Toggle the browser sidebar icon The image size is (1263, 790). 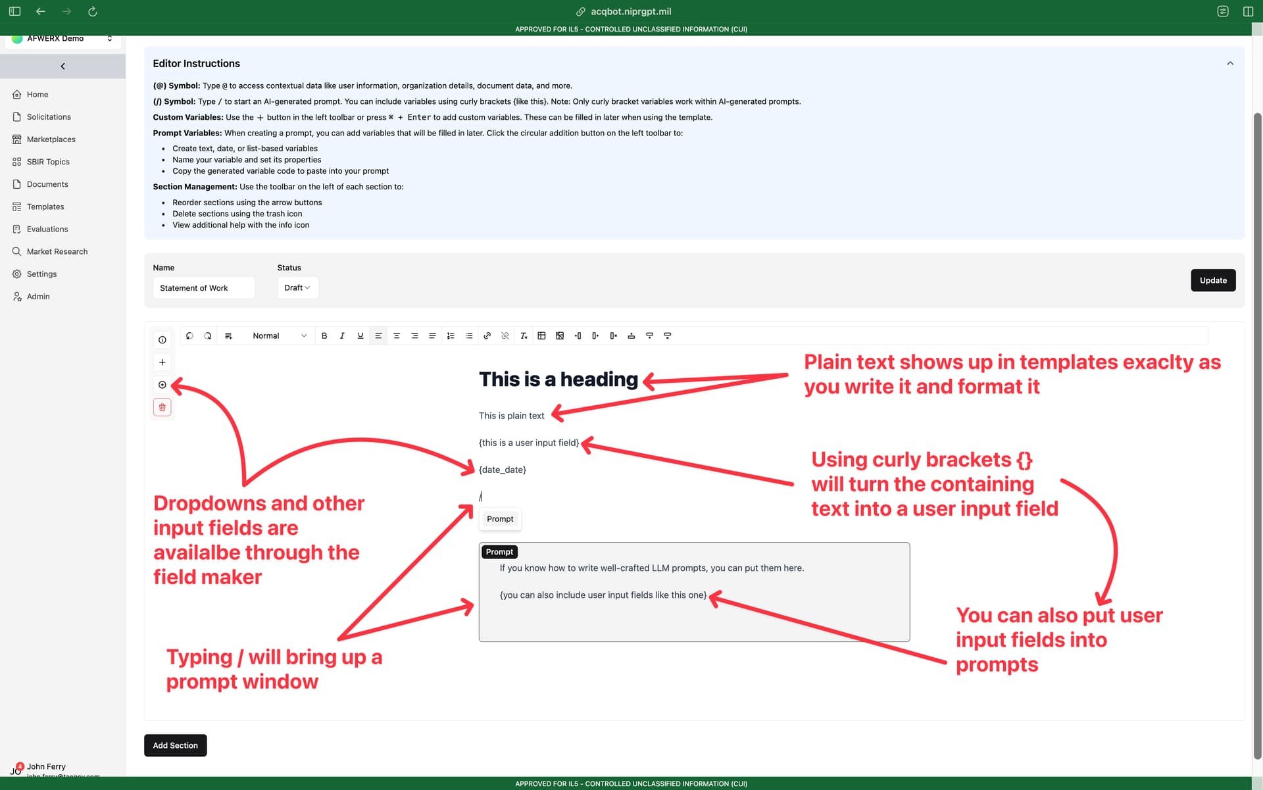[x=15, y=11]
